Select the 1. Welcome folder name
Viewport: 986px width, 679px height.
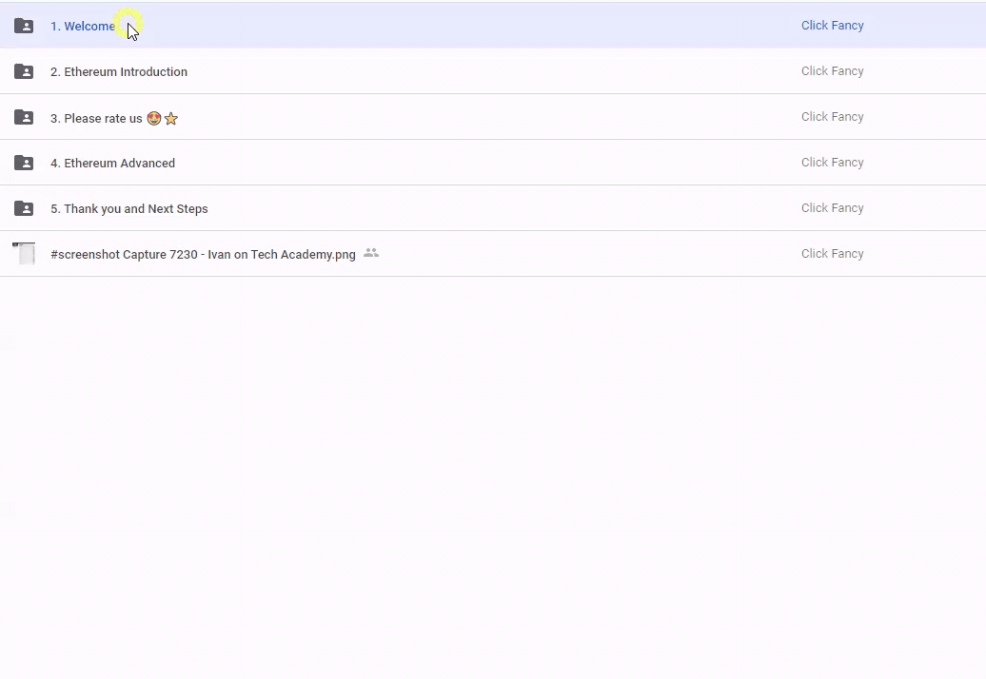(x=82, y=27)
